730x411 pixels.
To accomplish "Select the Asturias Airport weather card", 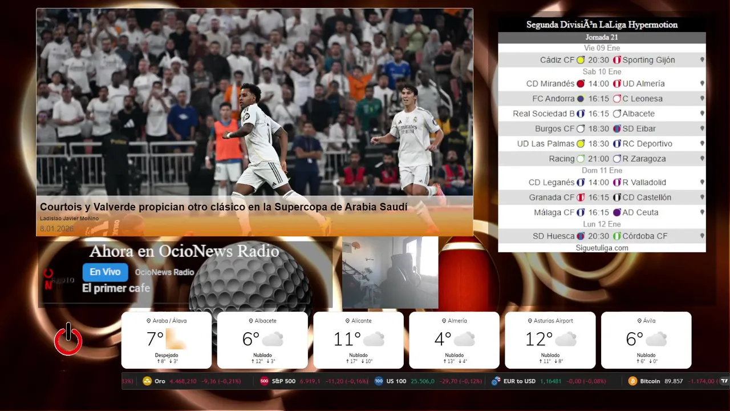I will 550,340.
